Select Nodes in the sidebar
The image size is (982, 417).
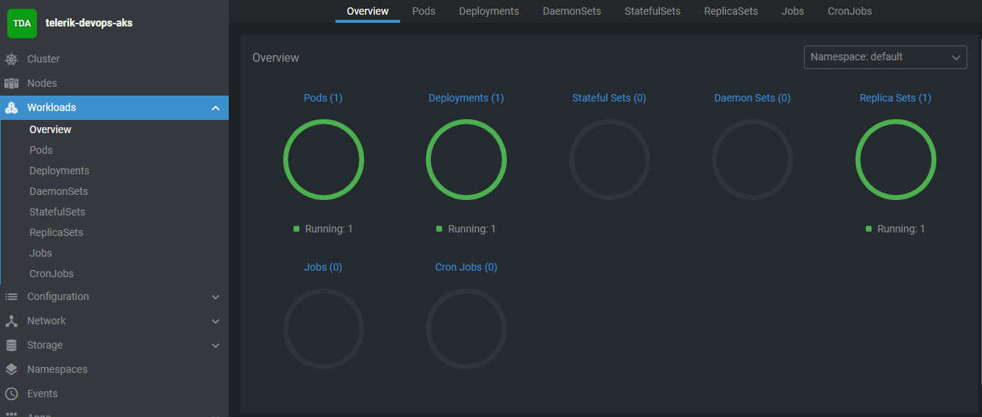pyautogui.click(x=114, y=83)
